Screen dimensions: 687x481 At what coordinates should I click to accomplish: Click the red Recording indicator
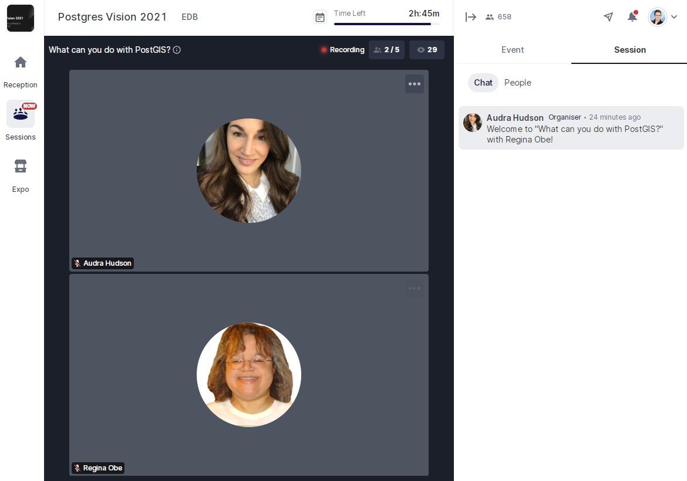click(x=343, y=50)
